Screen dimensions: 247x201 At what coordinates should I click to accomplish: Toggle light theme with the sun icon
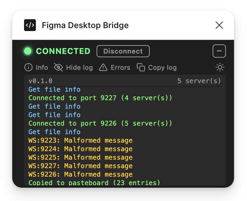220,68
